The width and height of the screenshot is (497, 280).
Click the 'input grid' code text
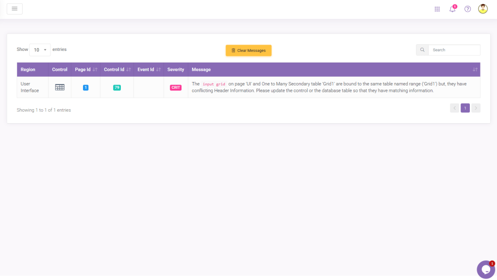[x=214, y=84]
